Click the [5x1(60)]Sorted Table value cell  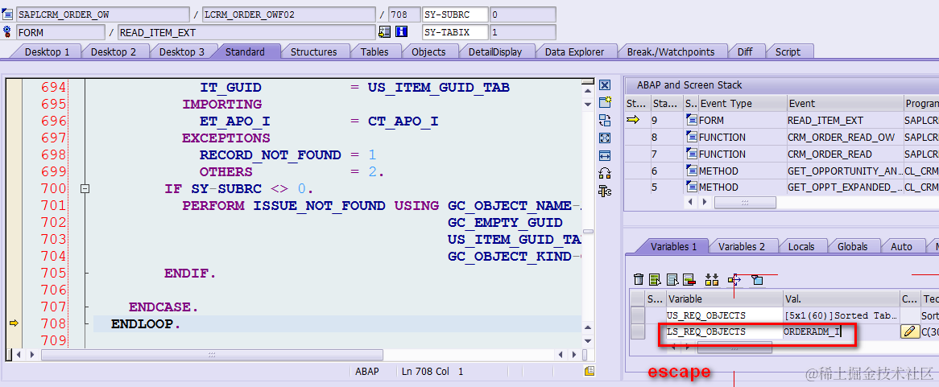click(841, 315)
